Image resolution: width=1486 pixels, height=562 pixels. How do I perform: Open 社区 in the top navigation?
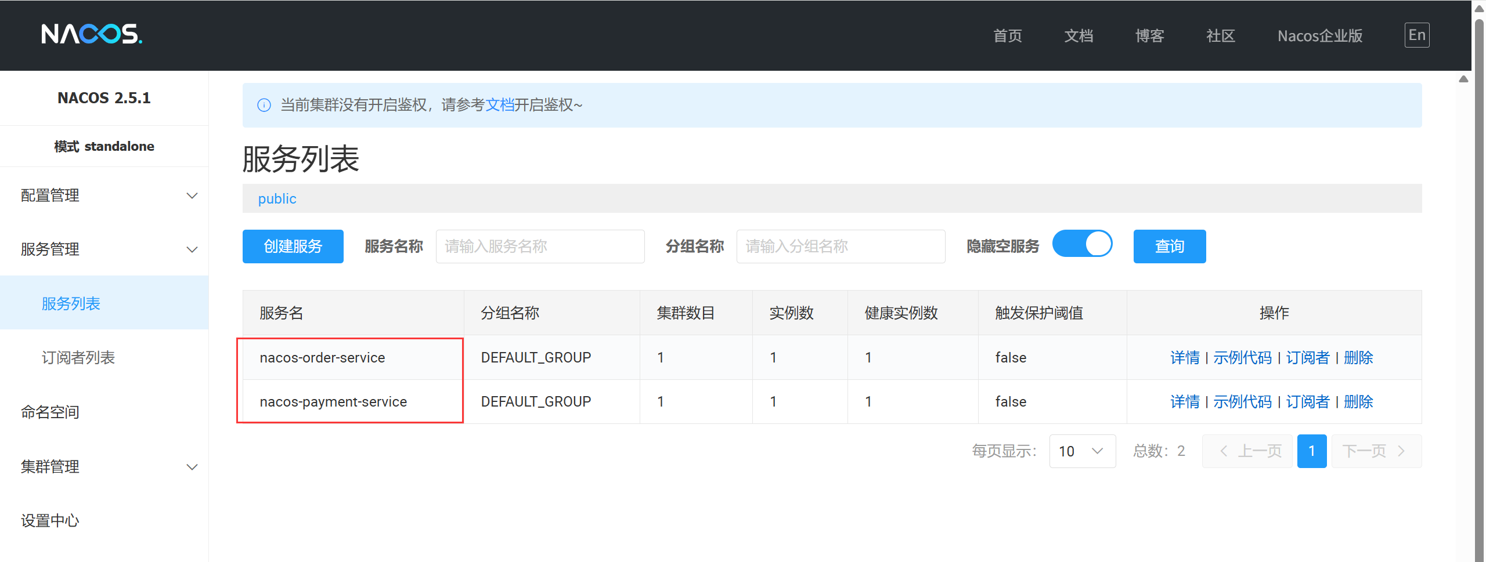(x=1220, y=36)
